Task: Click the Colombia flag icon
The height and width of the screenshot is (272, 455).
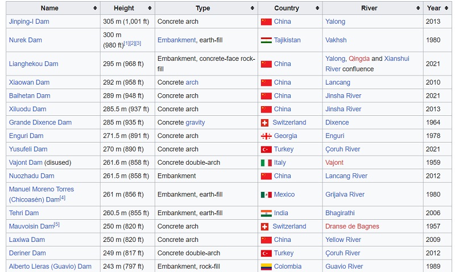Action: 266,266
